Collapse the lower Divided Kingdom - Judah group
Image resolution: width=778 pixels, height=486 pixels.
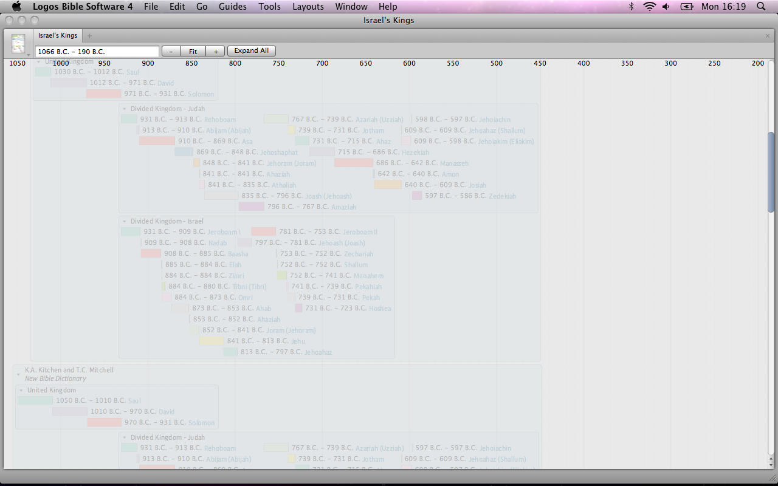[x=125, y=437]
